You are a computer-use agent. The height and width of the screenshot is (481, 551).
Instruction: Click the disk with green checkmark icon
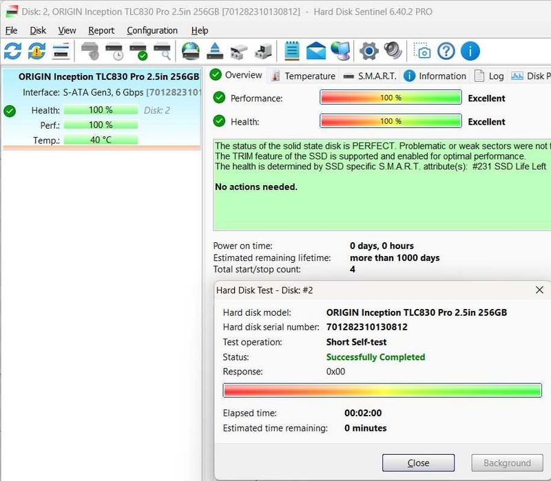[x=138, y=51]
